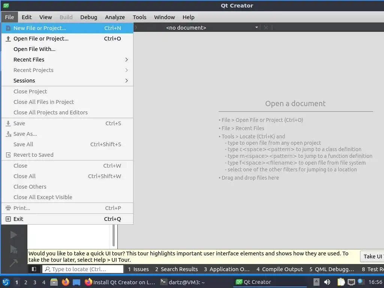Click the magnifier icon in the locator field
The width and height of the screenshot is (384, 288).
point(48,269)
